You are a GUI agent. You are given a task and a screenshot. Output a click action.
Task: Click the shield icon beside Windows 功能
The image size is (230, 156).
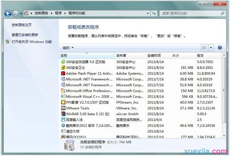8,42
